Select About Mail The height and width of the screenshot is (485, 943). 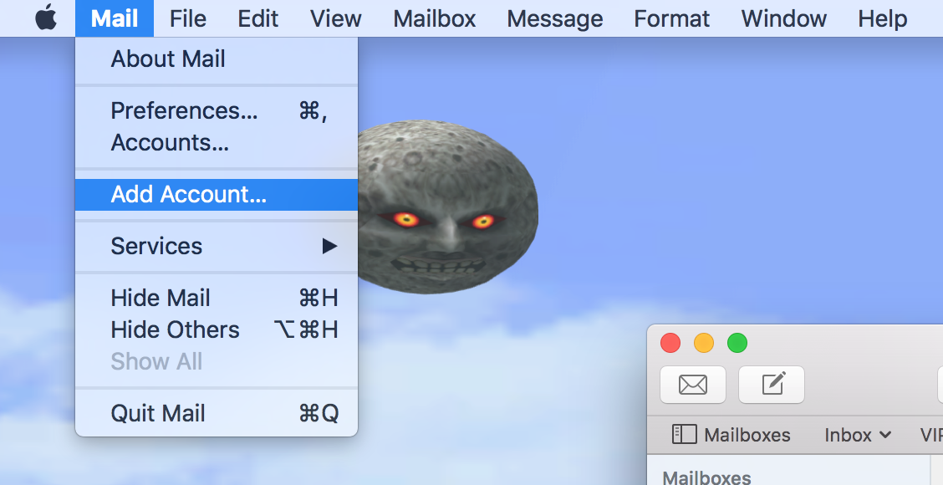click(217, 59)
